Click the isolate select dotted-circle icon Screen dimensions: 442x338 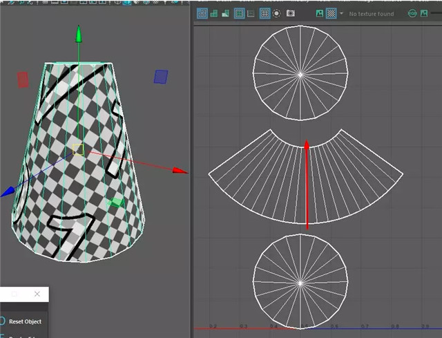click(x=277, y=13)
